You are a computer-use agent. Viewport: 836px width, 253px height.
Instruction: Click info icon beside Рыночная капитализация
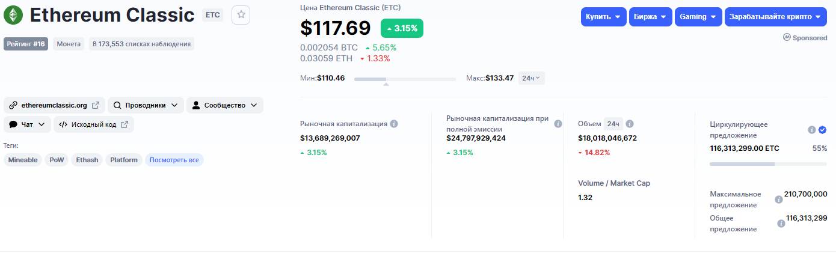coord(394,124)
